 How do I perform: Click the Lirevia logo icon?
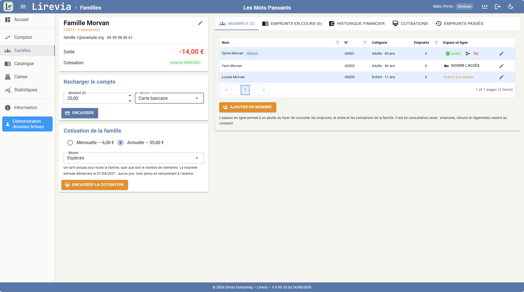point(8,7)
